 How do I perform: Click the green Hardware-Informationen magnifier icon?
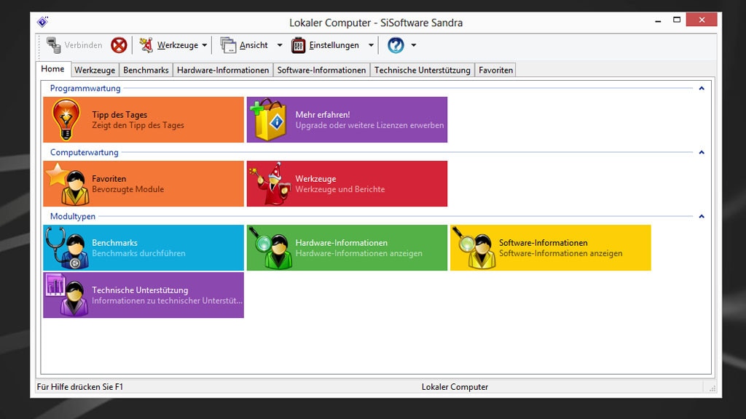(270, 248)
